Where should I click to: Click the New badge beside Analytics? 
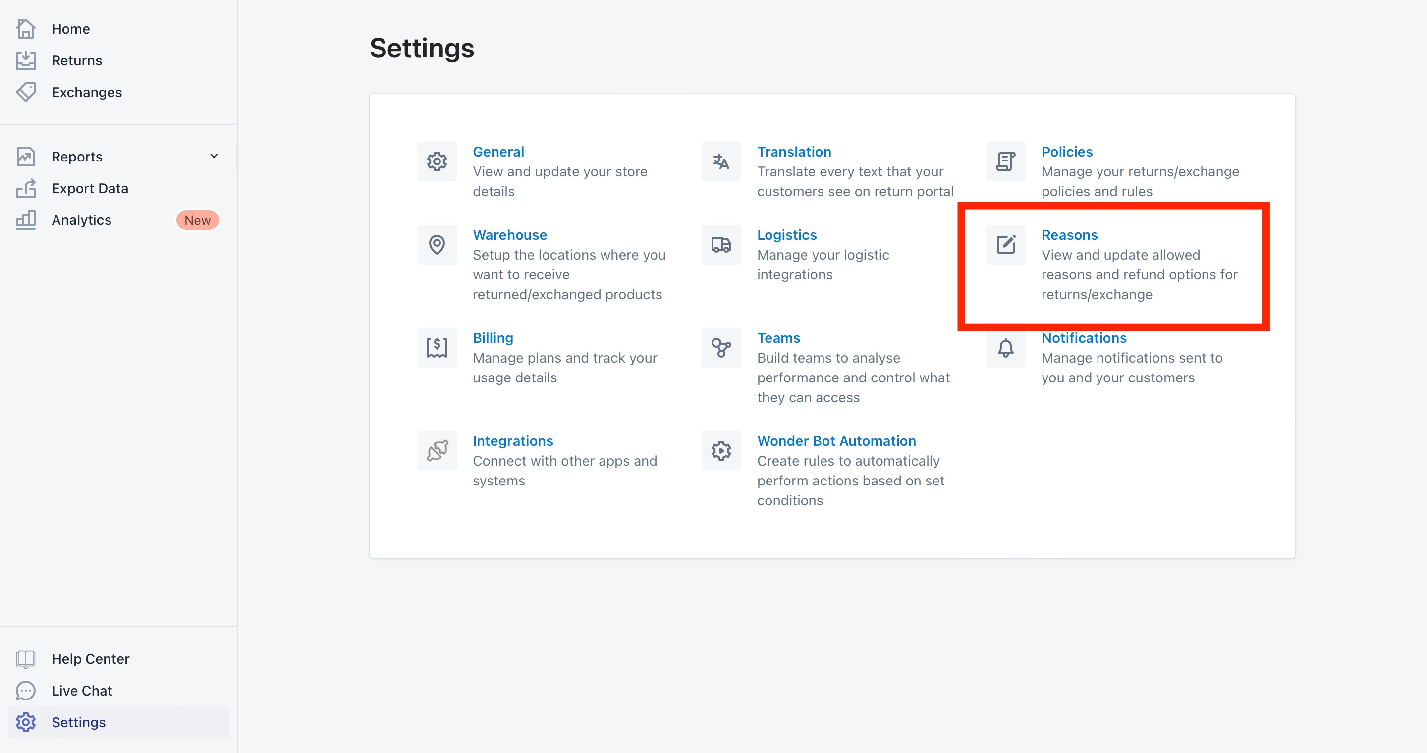coord(197,220)
